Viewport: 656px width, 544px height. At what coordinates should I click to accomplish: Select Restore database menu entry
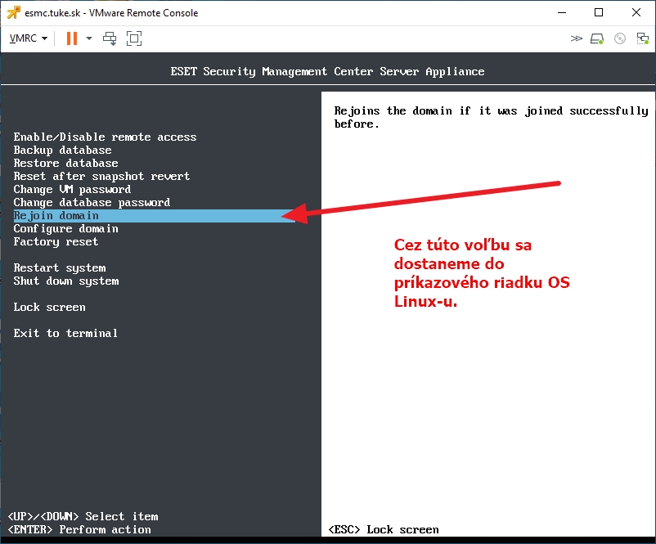click(x=65, y=163)
